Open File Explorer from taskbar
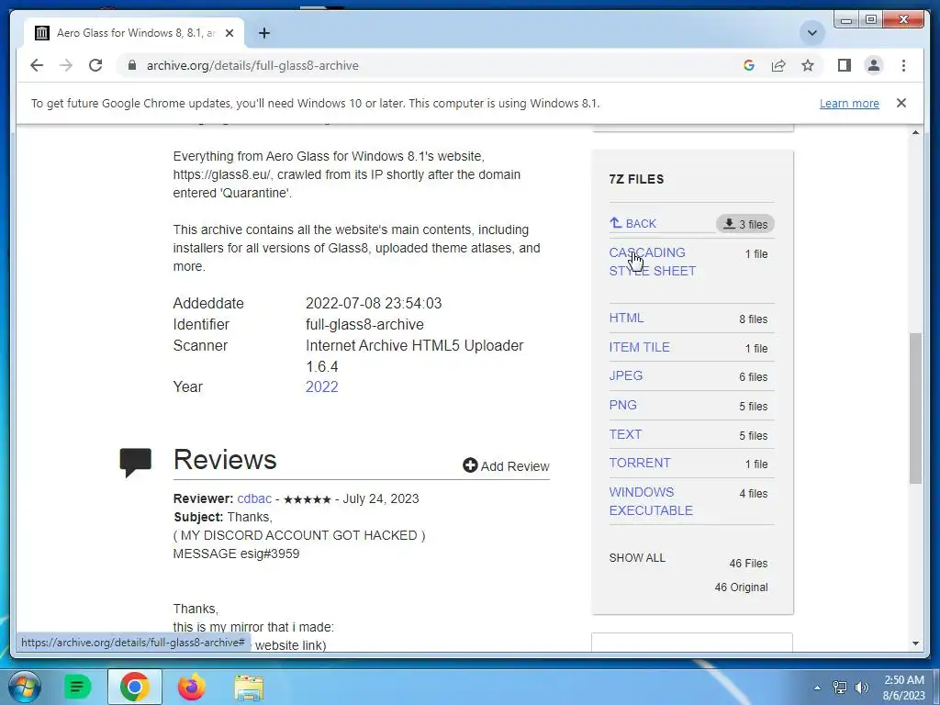 (249, 688)
